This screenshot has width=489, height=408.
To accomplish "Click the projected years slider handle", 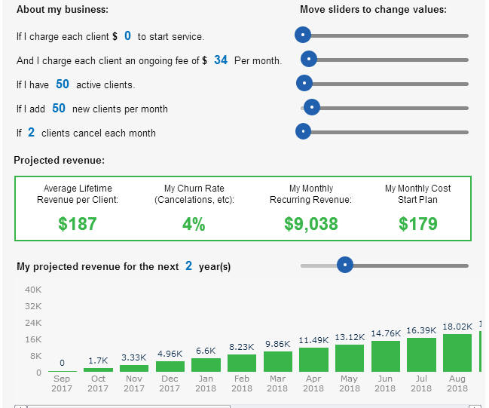I will (345, 265).
